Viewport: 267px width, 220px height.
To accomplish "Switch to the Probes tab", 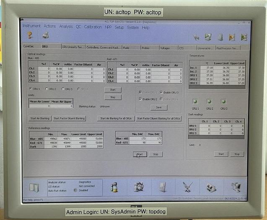I will point(150,48).
